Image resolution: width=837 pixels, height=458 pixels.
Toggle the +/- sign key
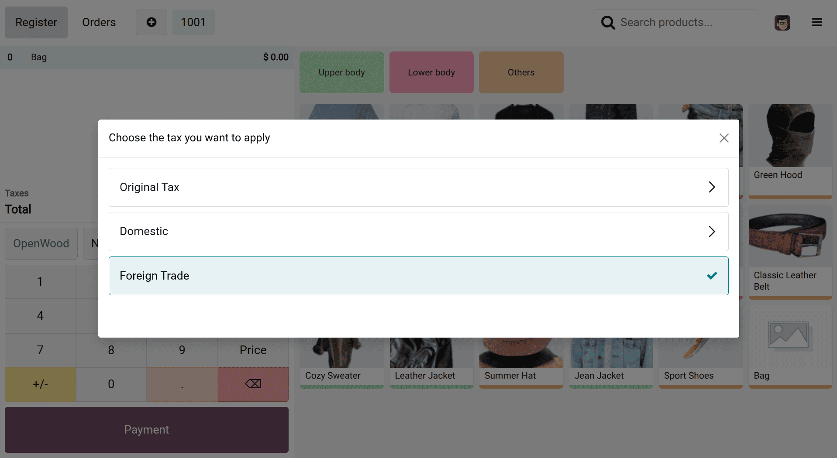pos(40,384)
